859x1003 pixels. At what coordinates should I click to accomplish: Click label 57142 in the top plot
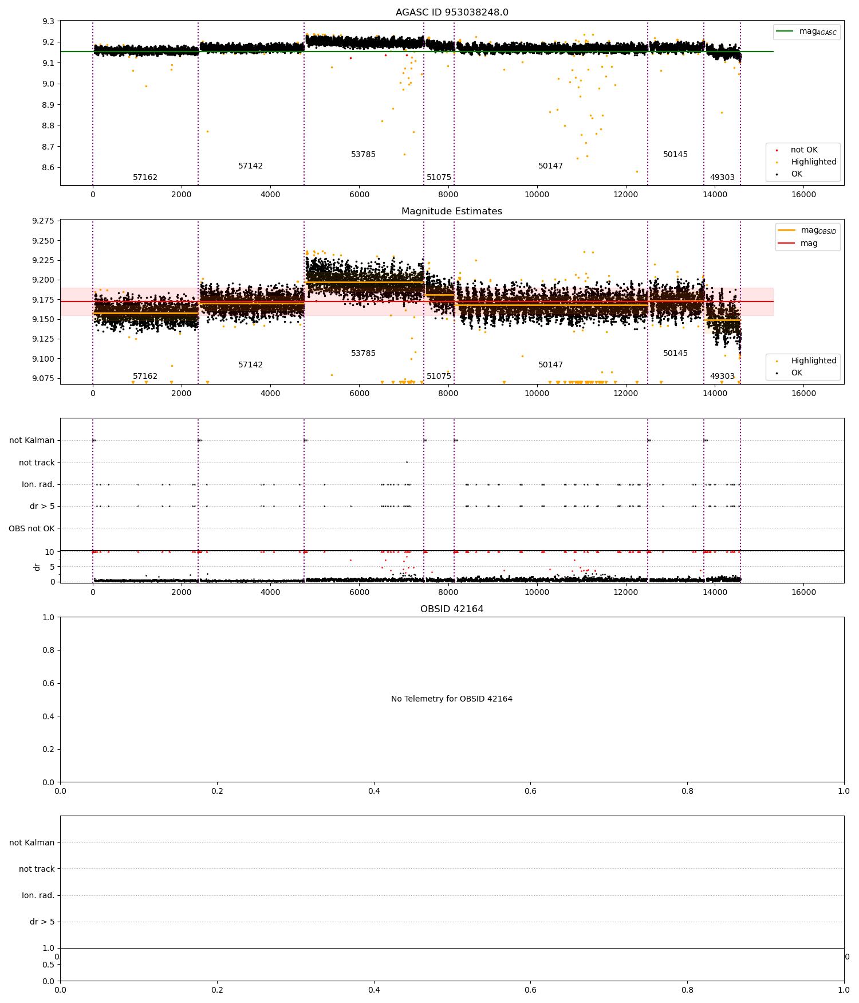pos(250,166)
